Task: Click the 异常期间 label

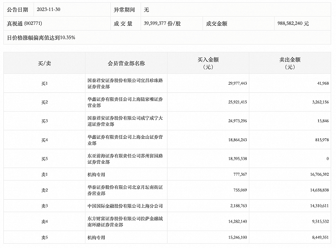Action: pos(124,10)
